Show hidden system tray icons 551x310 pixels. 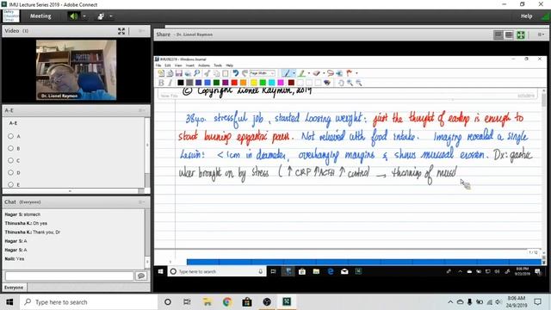tap(450, 302)
